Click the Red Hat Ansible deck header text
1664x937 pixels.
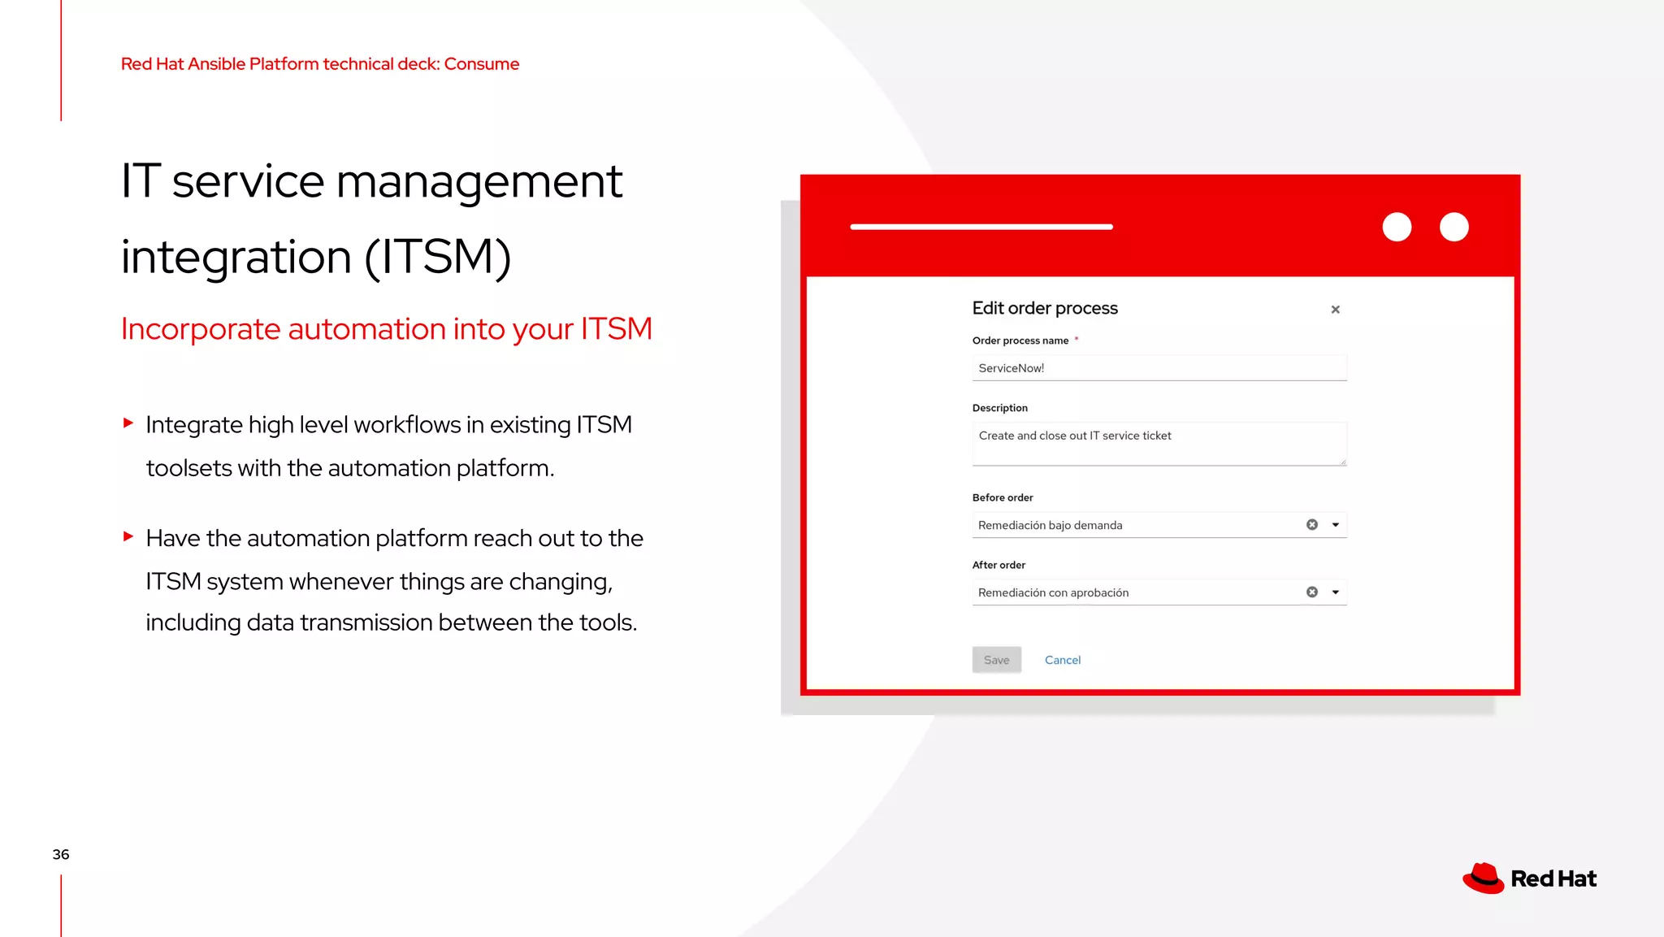pos(319,64)
